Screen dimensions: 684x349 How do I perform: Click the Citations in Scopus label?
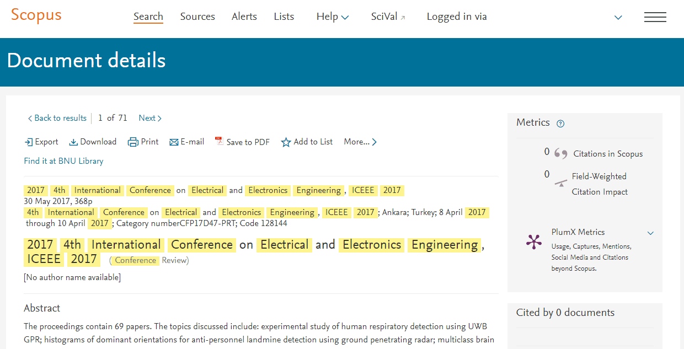click(608, 154)
